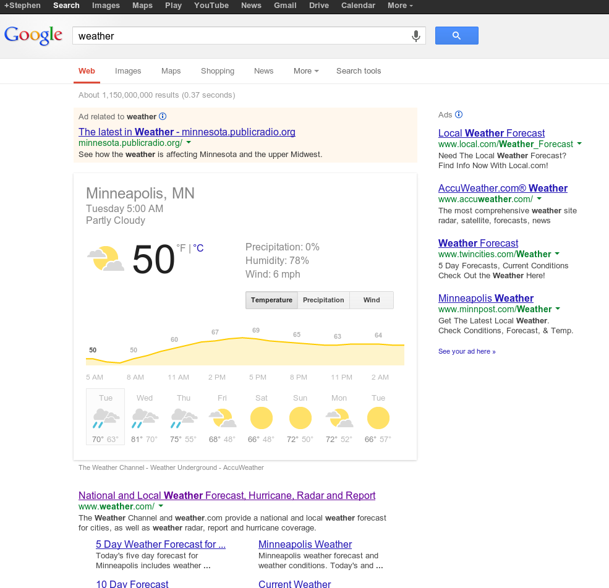
Task: Click the blue magnifier search button
Action: [456, 36]
